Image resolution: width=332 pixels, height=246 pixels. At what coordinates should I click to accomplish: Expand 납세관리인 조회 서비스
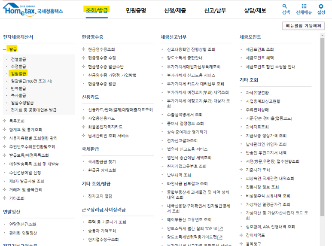tap(83, 136)
